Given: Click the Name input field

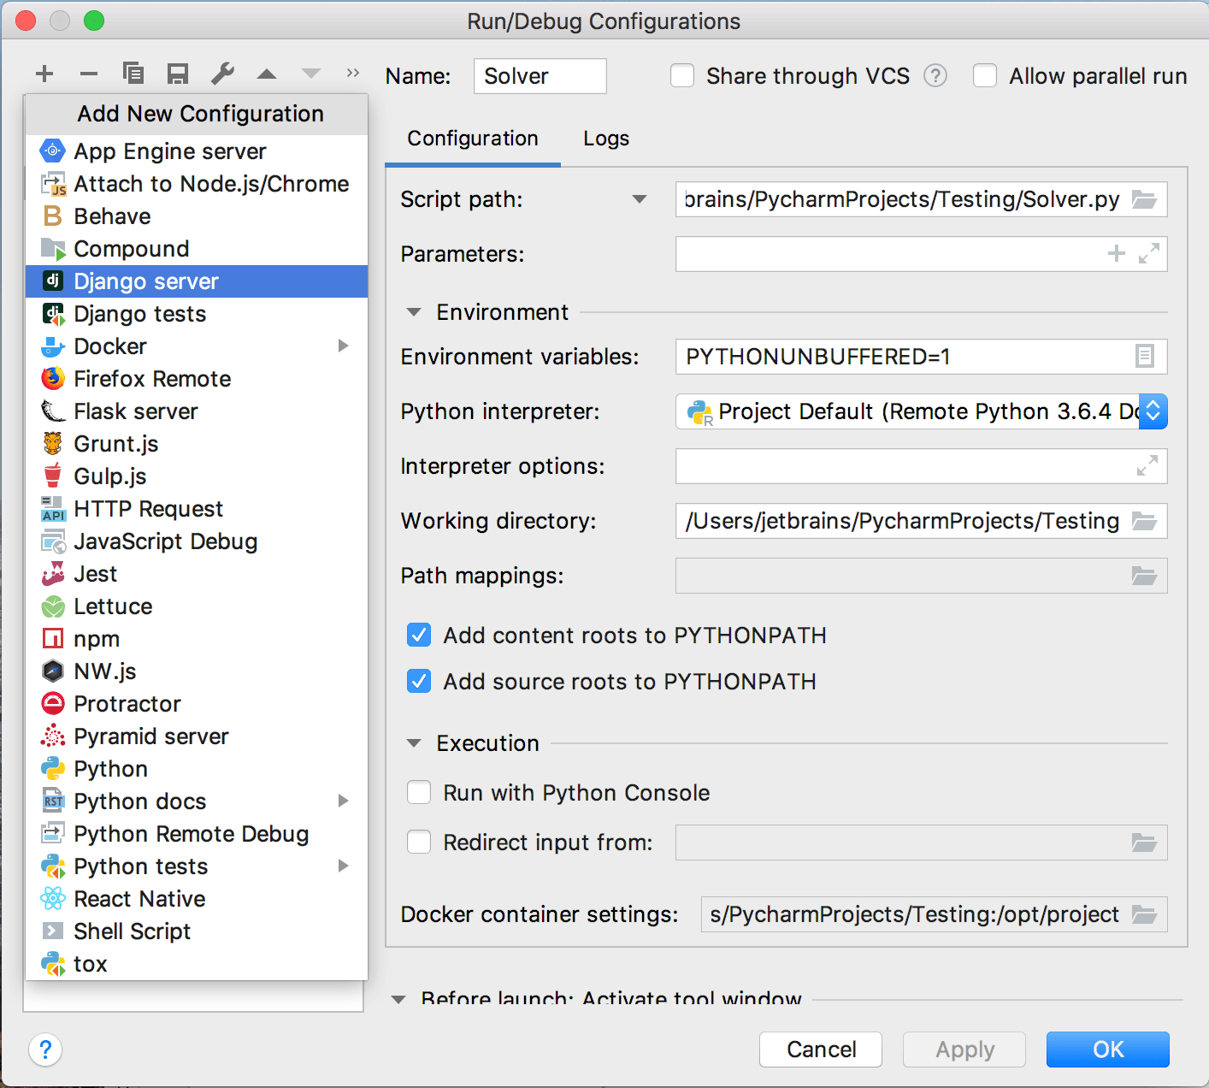Looking at the screenshot, I should coord(540,76).
